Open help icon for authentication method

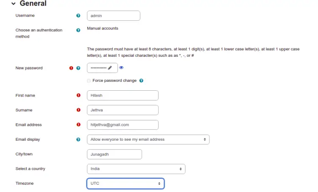(x=78, y=30)
